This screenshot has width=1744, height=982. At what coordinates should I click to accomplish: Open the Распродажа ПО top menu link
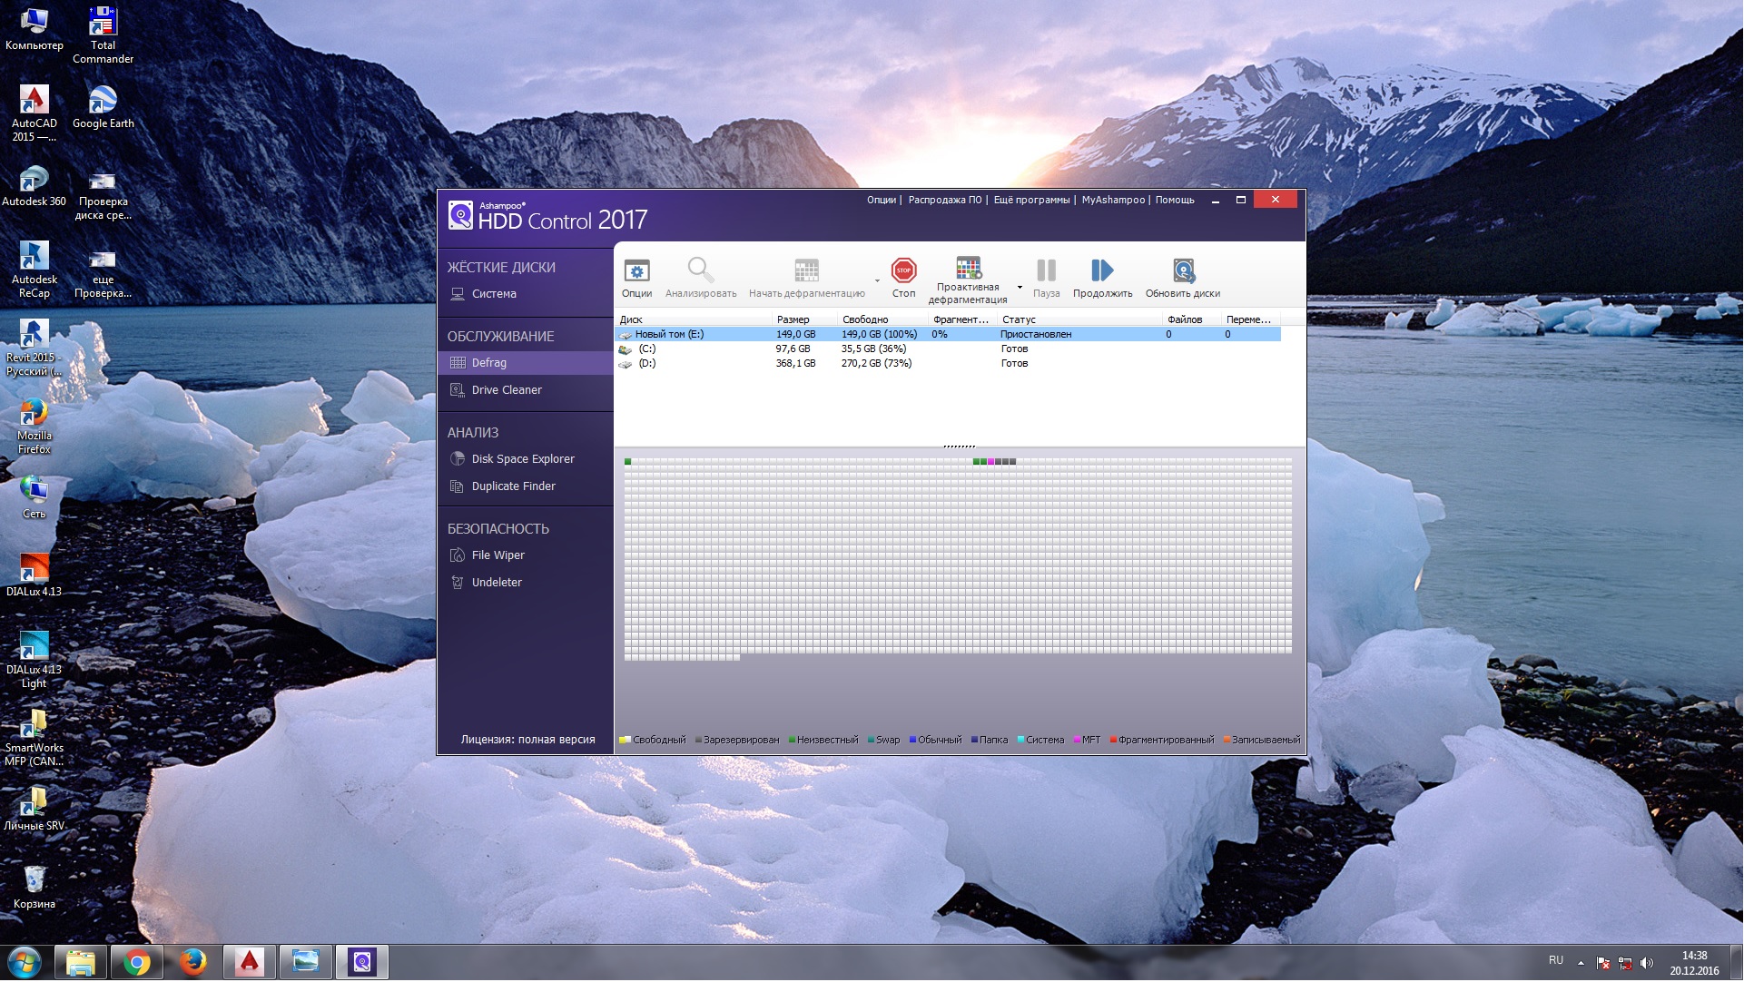944,200
